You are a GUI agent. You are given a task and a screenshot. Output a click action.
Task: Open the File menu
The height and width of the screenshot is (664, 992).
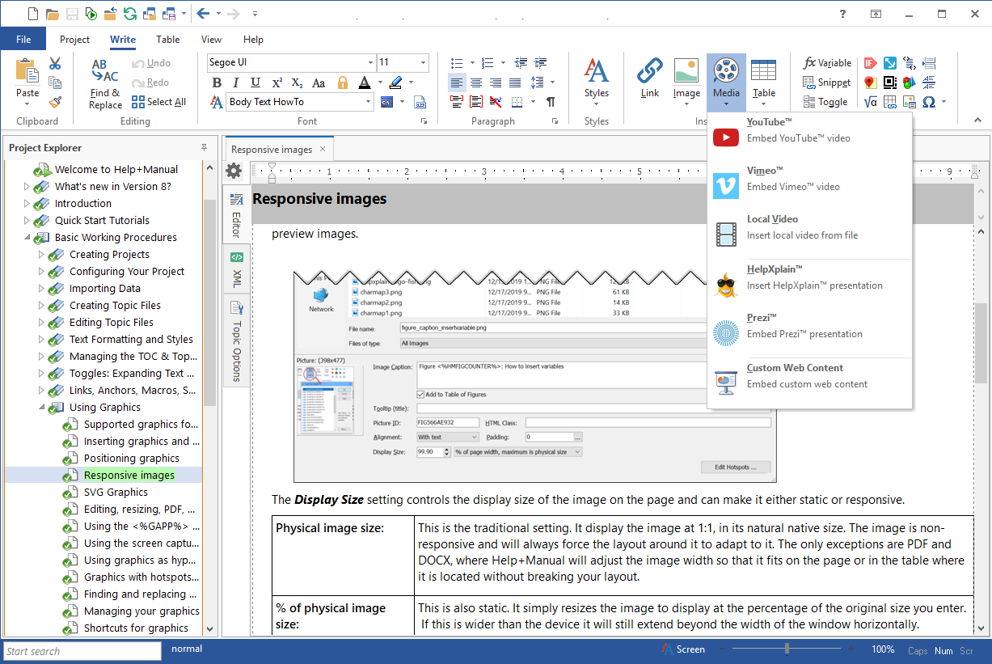23,39
